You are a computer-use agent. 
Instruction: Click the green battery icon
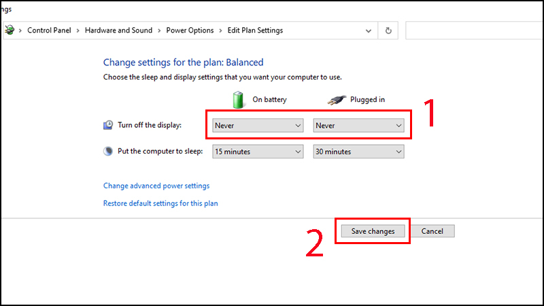238,99
